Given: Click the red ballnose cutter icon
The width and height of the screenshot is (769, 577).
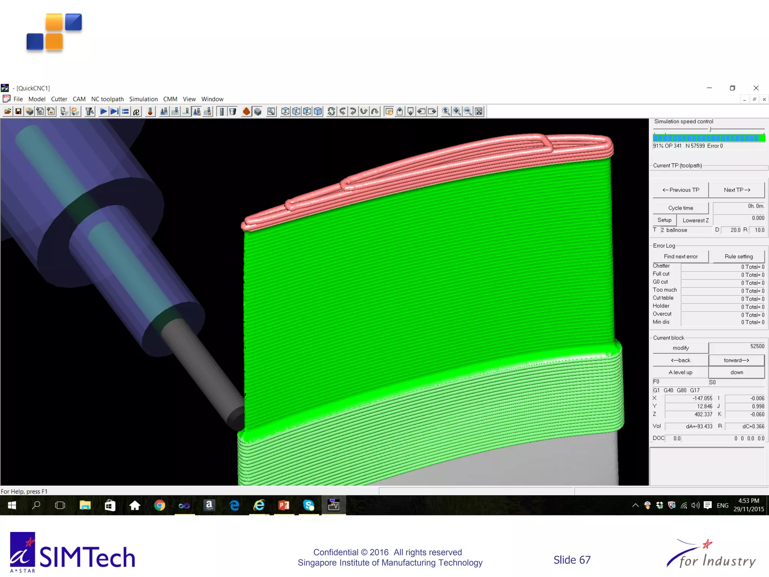Looking at the screenshot, I should [x=150, y=112].
